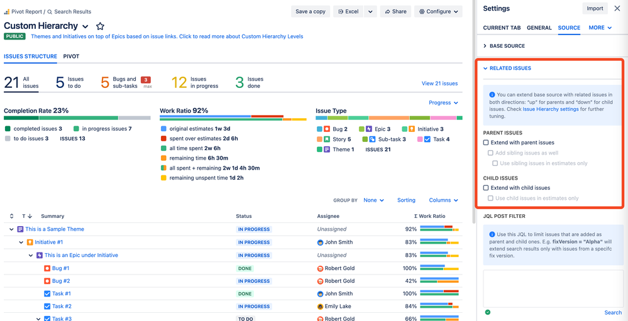This screenshot has height=321, width=628.
Task: Click the expand/collapse all rows icon
Action: [11, 216]
